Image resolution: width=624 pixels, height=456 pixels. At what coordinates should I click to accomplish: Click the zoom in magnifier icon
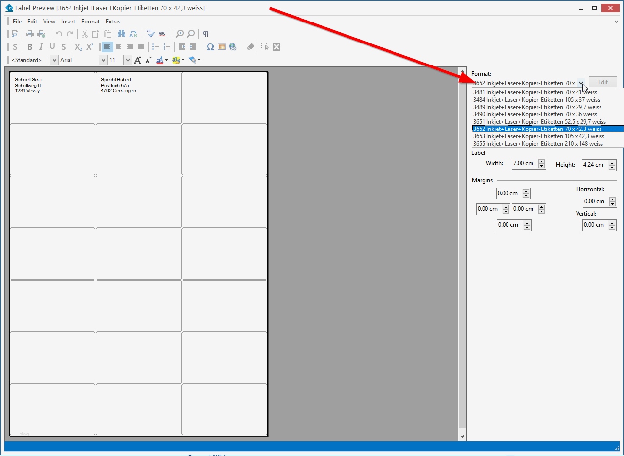click(x=180, y=34)
